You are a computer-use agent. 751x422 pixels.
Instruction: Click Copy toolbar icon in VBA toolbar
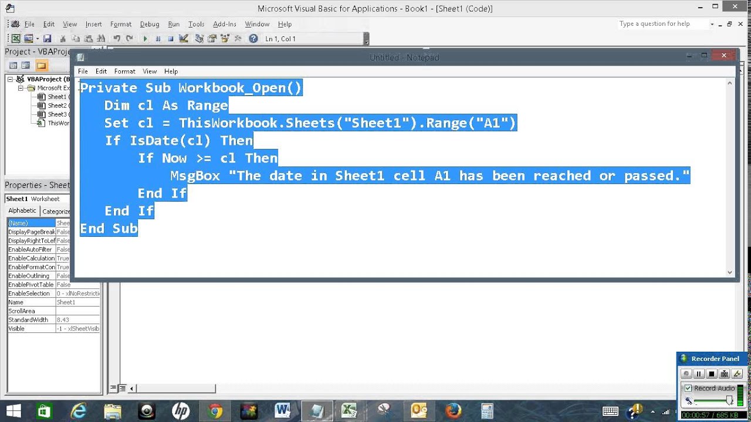(76, 39)
